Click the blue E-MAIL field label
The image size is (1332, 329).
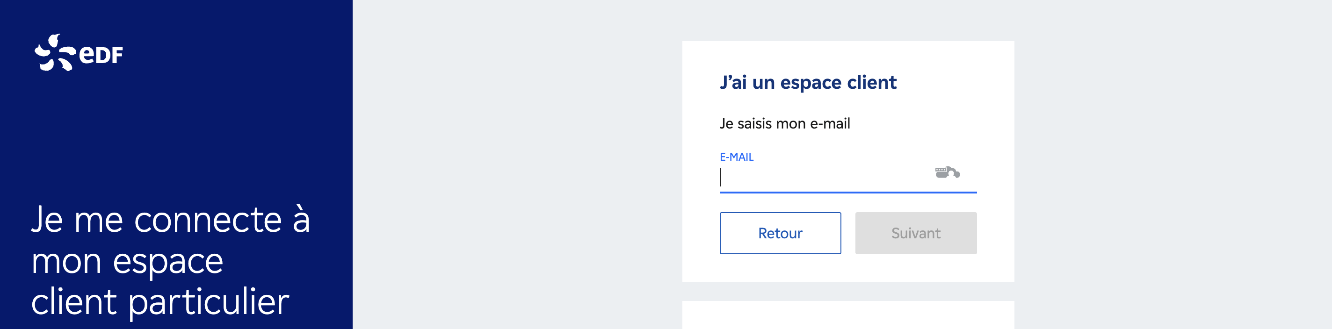coord(736,157)
